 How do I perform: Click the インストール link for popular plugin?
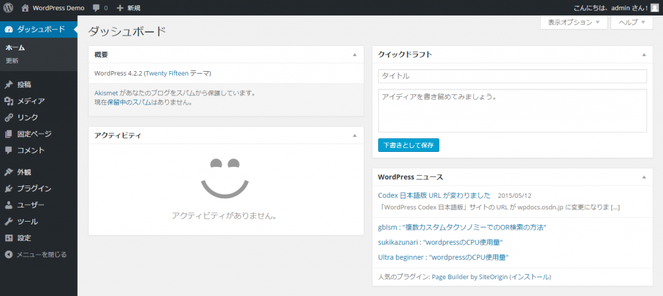tap(531, 277)
